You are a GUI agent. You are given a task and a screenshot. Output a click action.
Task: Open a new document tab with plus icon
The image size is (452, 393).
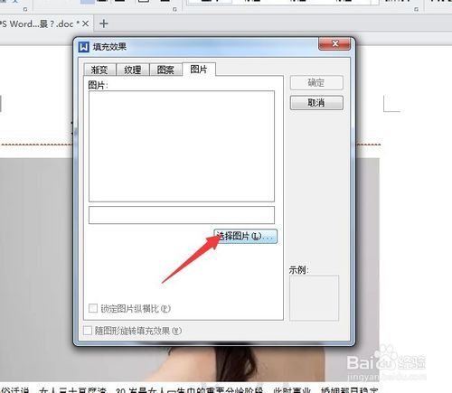click(103, 23)
